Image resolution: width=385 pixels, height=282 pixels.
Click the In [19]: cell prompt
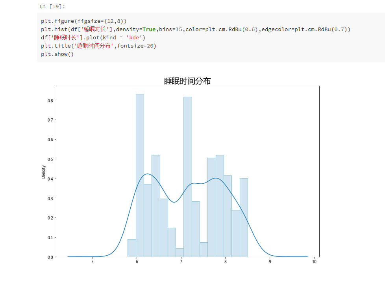(52, 7)
